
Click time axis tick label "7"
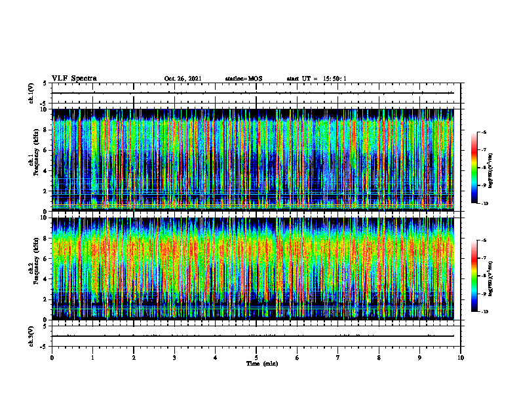tap(338, 358)
